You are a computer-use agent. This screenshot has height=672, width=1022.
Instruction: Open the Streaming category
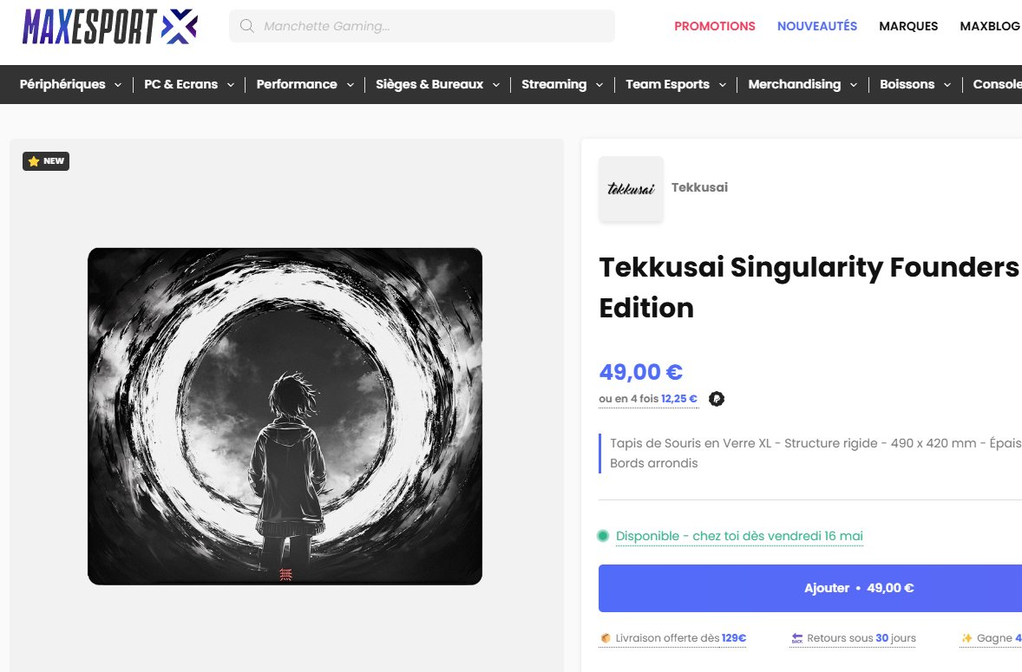[x=554, y=84]
